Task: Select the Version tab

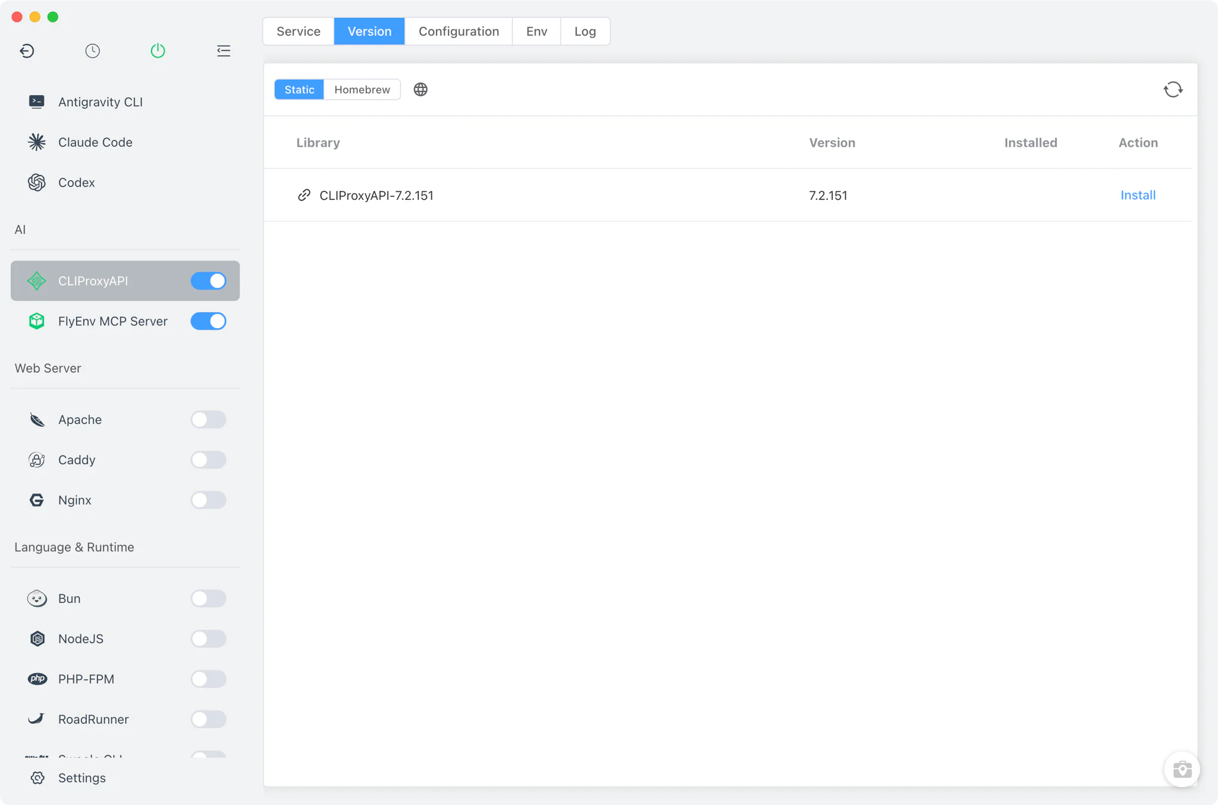Action: 369,31
